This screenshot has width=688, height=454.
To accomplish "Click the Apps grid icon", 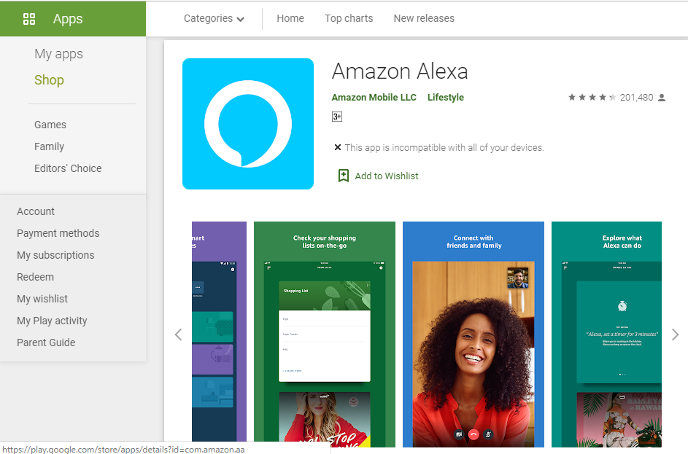I will (x=29, y=19).
